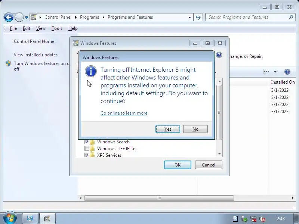Click the muted volume tray icon
Image resolution: width=299 pixels, height=224 pixels.
(262, 219)
